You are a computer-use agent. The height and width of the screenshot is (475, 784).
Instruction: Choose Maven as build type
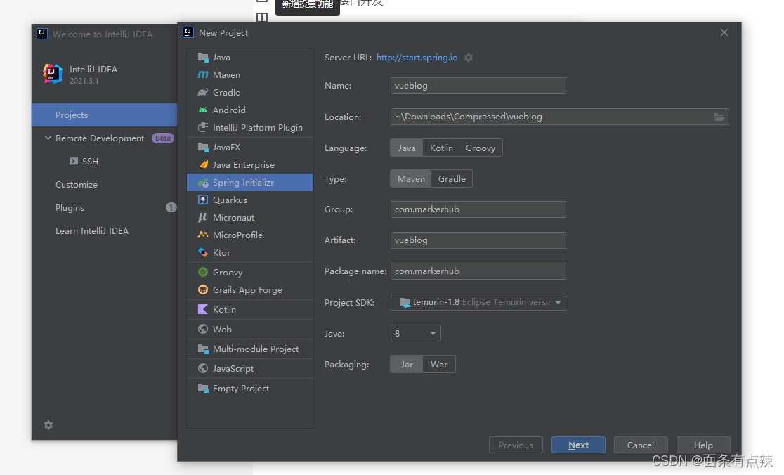(x=411, y=179)
